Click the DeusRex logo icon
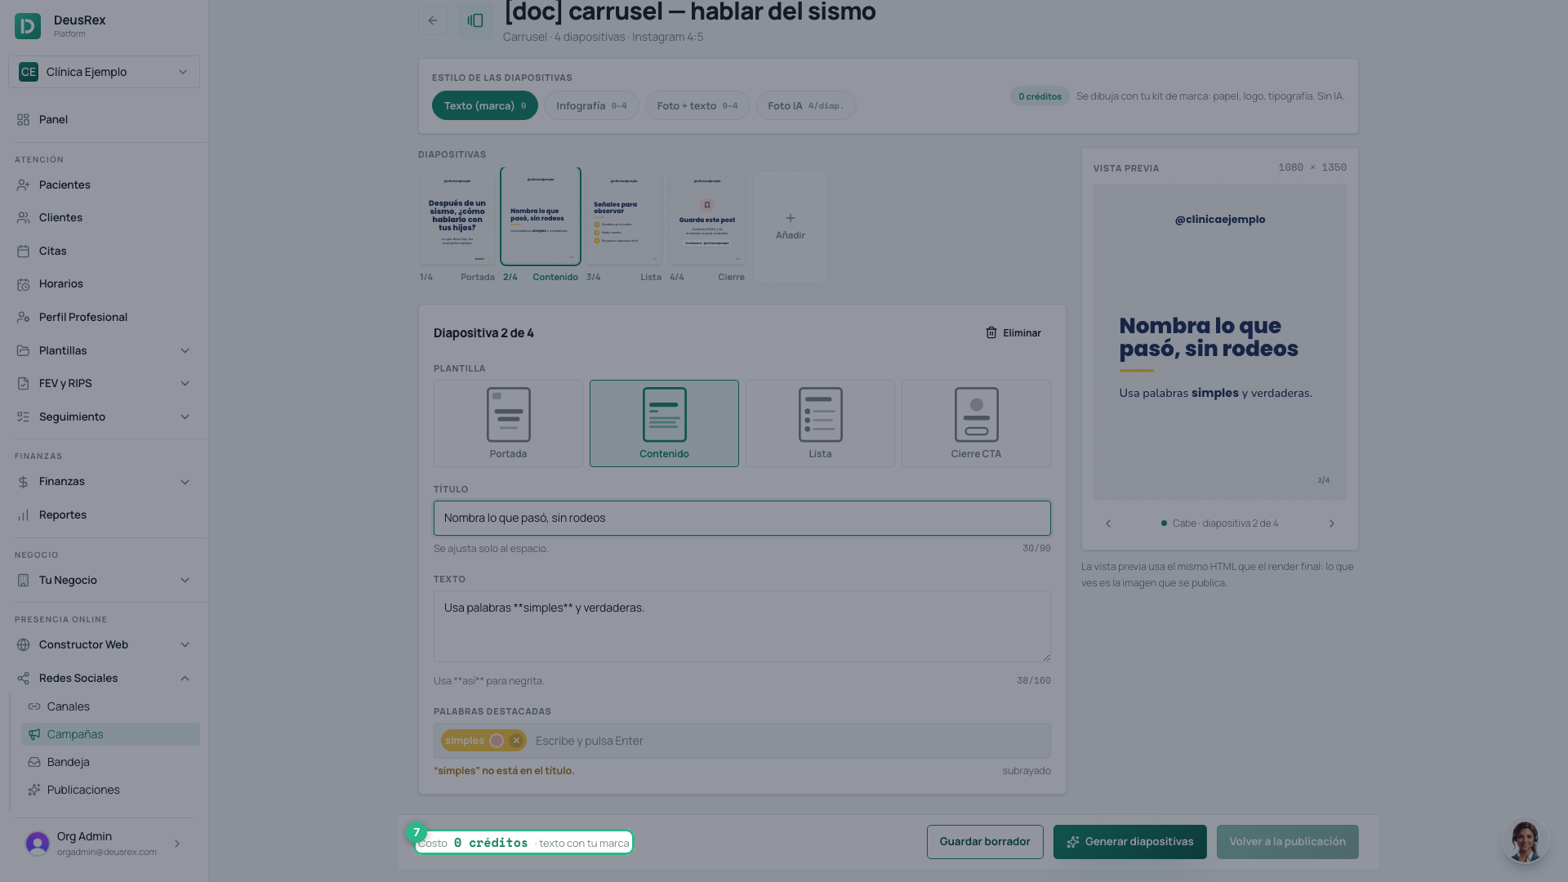This screenshot has width=1568, height=882. [28, 26]
